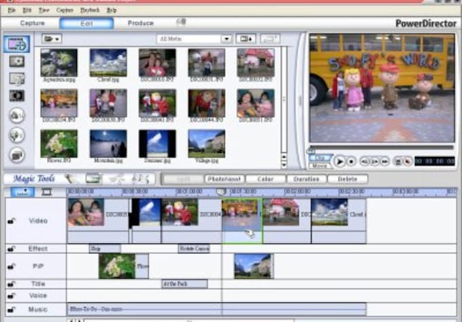Click the preview seek bar
462x322 pixels.
click(x=382, y=147)
